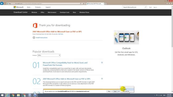Click the info icon for download 02
The image size is (173, 97).
(x=102, y=79)
